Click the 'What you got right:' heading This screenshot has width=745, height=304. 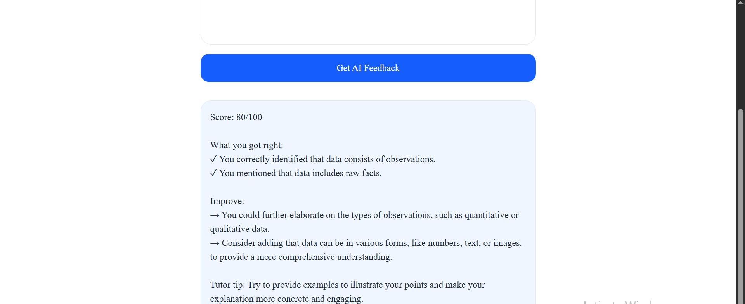pyautogui.click(x=247, y=145)
